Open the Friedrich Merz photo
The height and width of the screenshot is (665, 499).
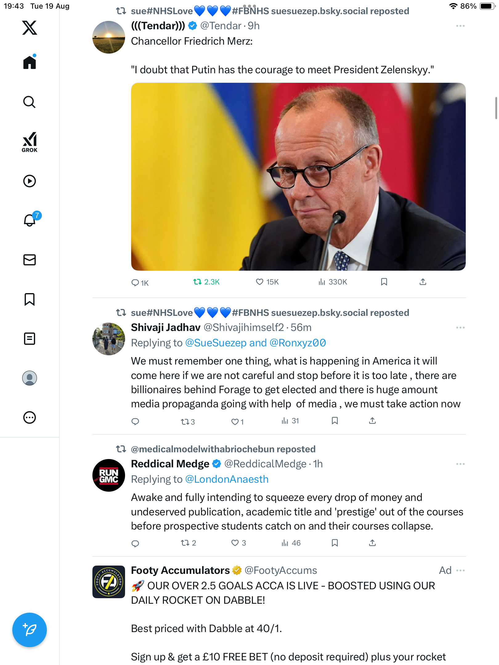(x=298, y=177)
